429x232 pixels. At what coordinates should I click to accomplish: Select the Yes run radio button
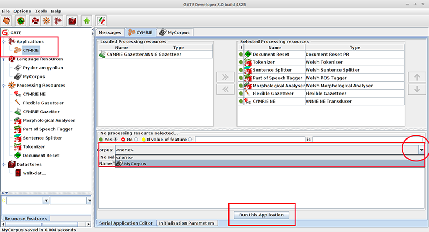116,140
